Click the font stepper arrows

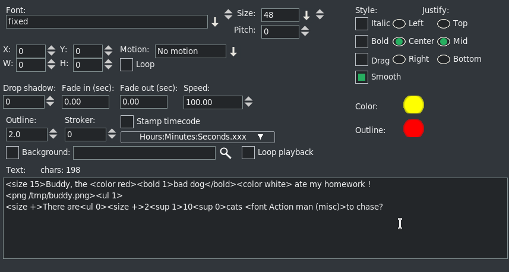pyautogui.click(x=228, y=14)
